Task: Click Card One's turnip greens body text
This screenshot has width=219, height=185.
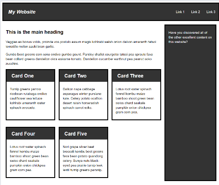Action: coord(28,98)
